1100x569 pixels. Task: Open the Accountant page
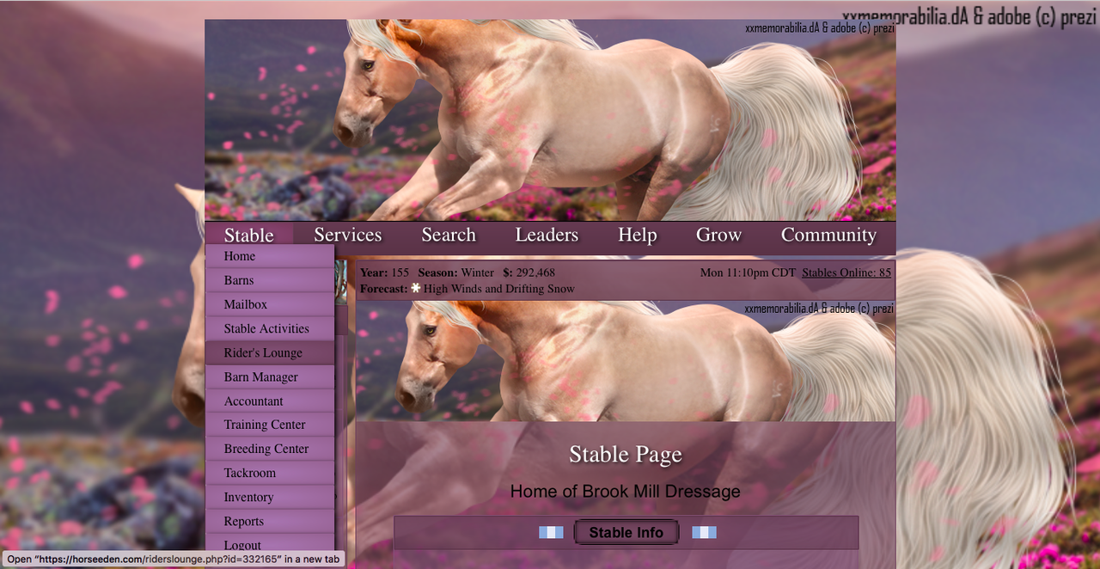[x=270, y=401]
